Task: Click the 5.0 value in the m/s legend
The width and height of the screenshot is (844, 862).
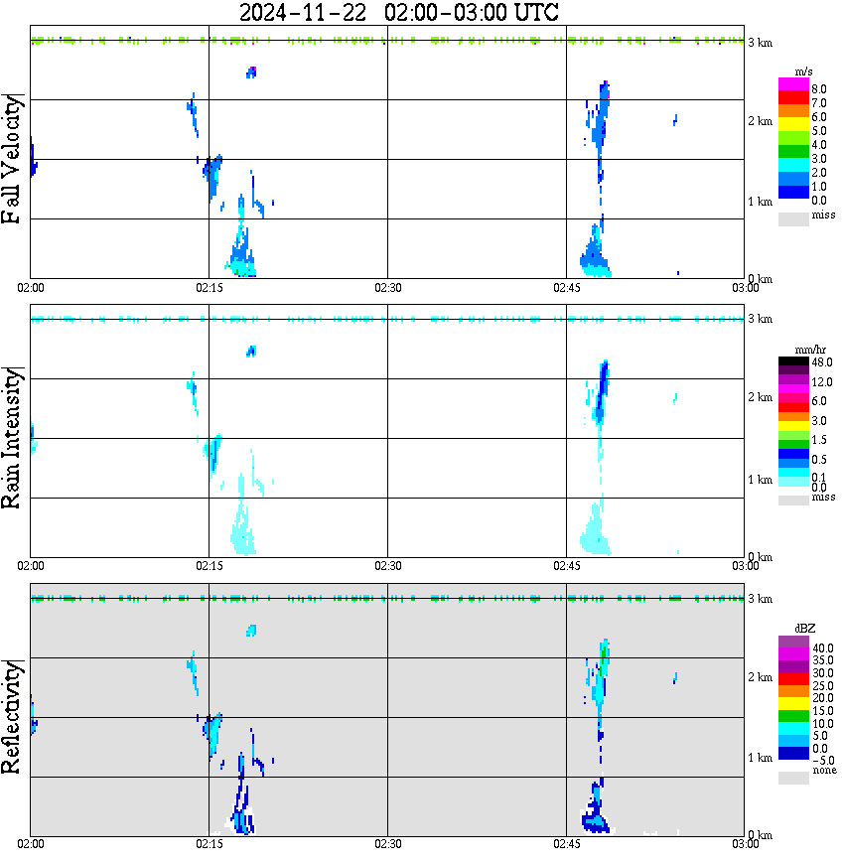Action: click(x=819, y=131)
